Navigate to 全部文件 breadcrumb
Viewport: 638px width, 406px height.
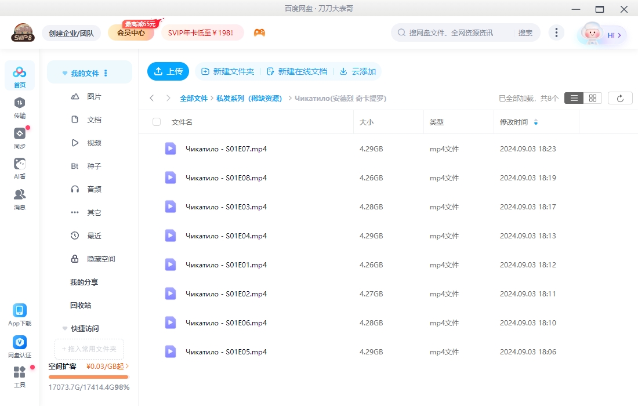pos(194,98)
